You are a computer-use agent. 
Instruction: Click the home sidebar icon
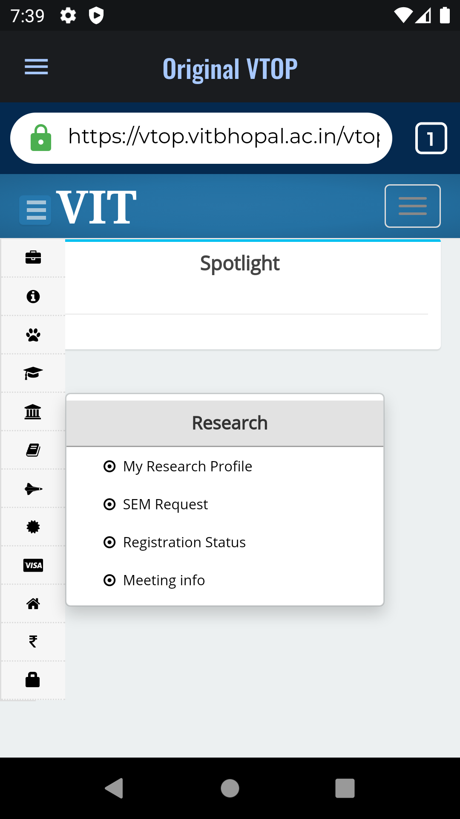(33, 603)
